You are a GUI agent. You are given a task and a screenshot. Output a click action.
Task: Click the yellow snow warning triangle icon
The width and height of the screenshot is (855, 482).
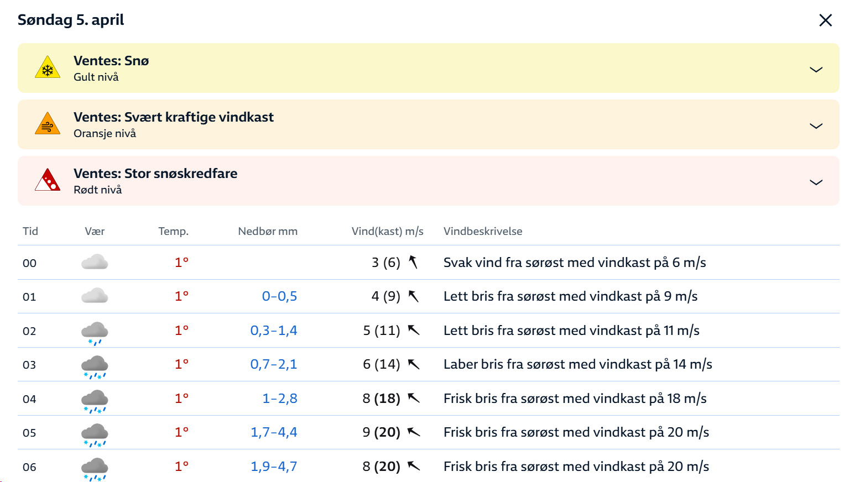coord(48,68)
